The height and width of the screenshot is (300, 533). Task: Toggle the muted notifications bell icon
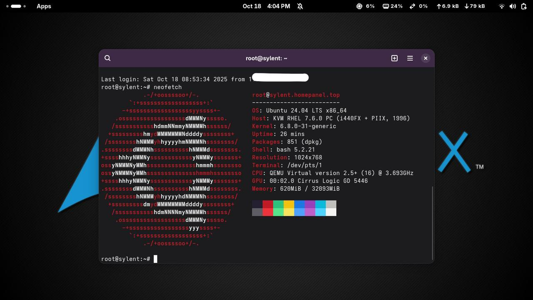pos(300,6)
